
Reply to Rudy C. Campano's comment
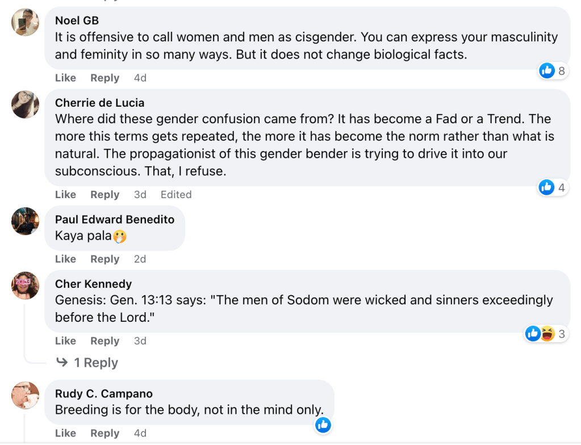pyautogui.click(x=105, y=434)
